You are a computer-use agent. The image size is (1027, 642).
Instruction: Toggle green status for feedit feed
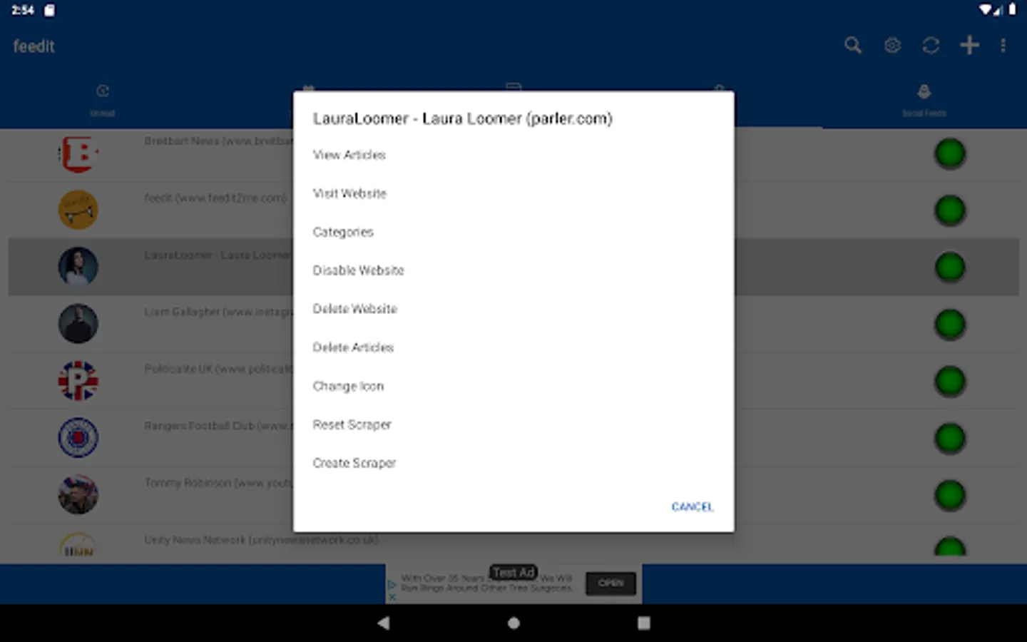click(x=950, y=210)
